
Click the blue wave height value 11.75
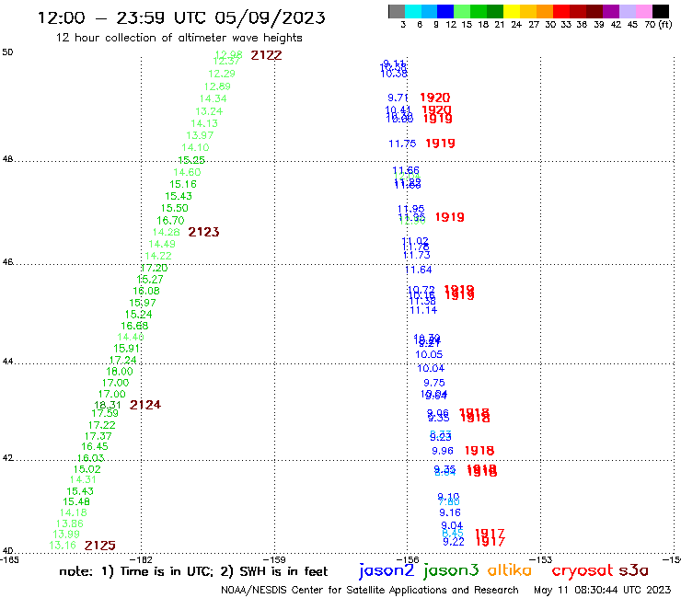tap(402, 144)
